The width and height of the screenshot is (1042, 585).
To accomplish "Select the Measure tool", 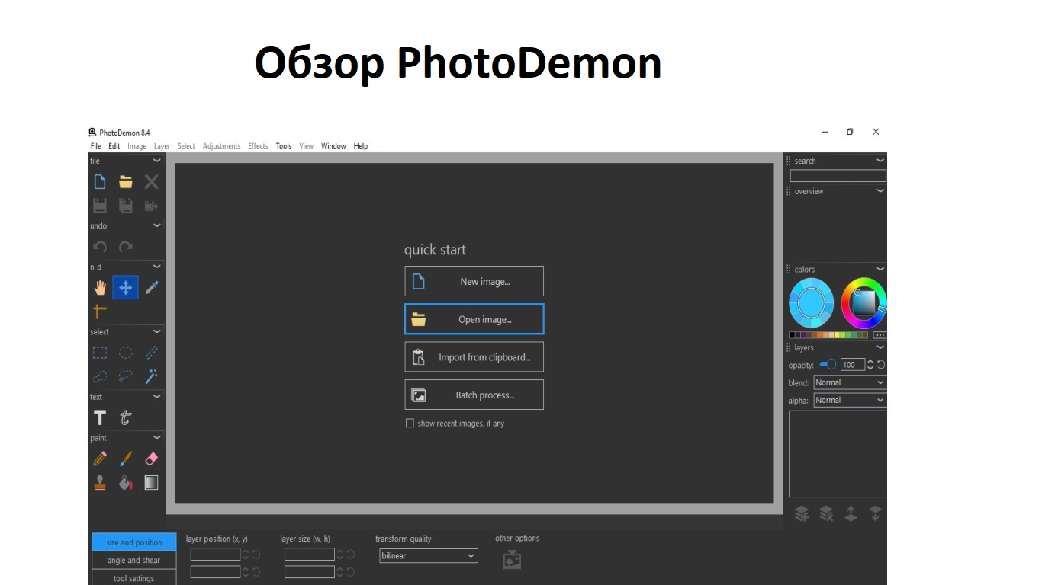I will [x=100, y=311].
